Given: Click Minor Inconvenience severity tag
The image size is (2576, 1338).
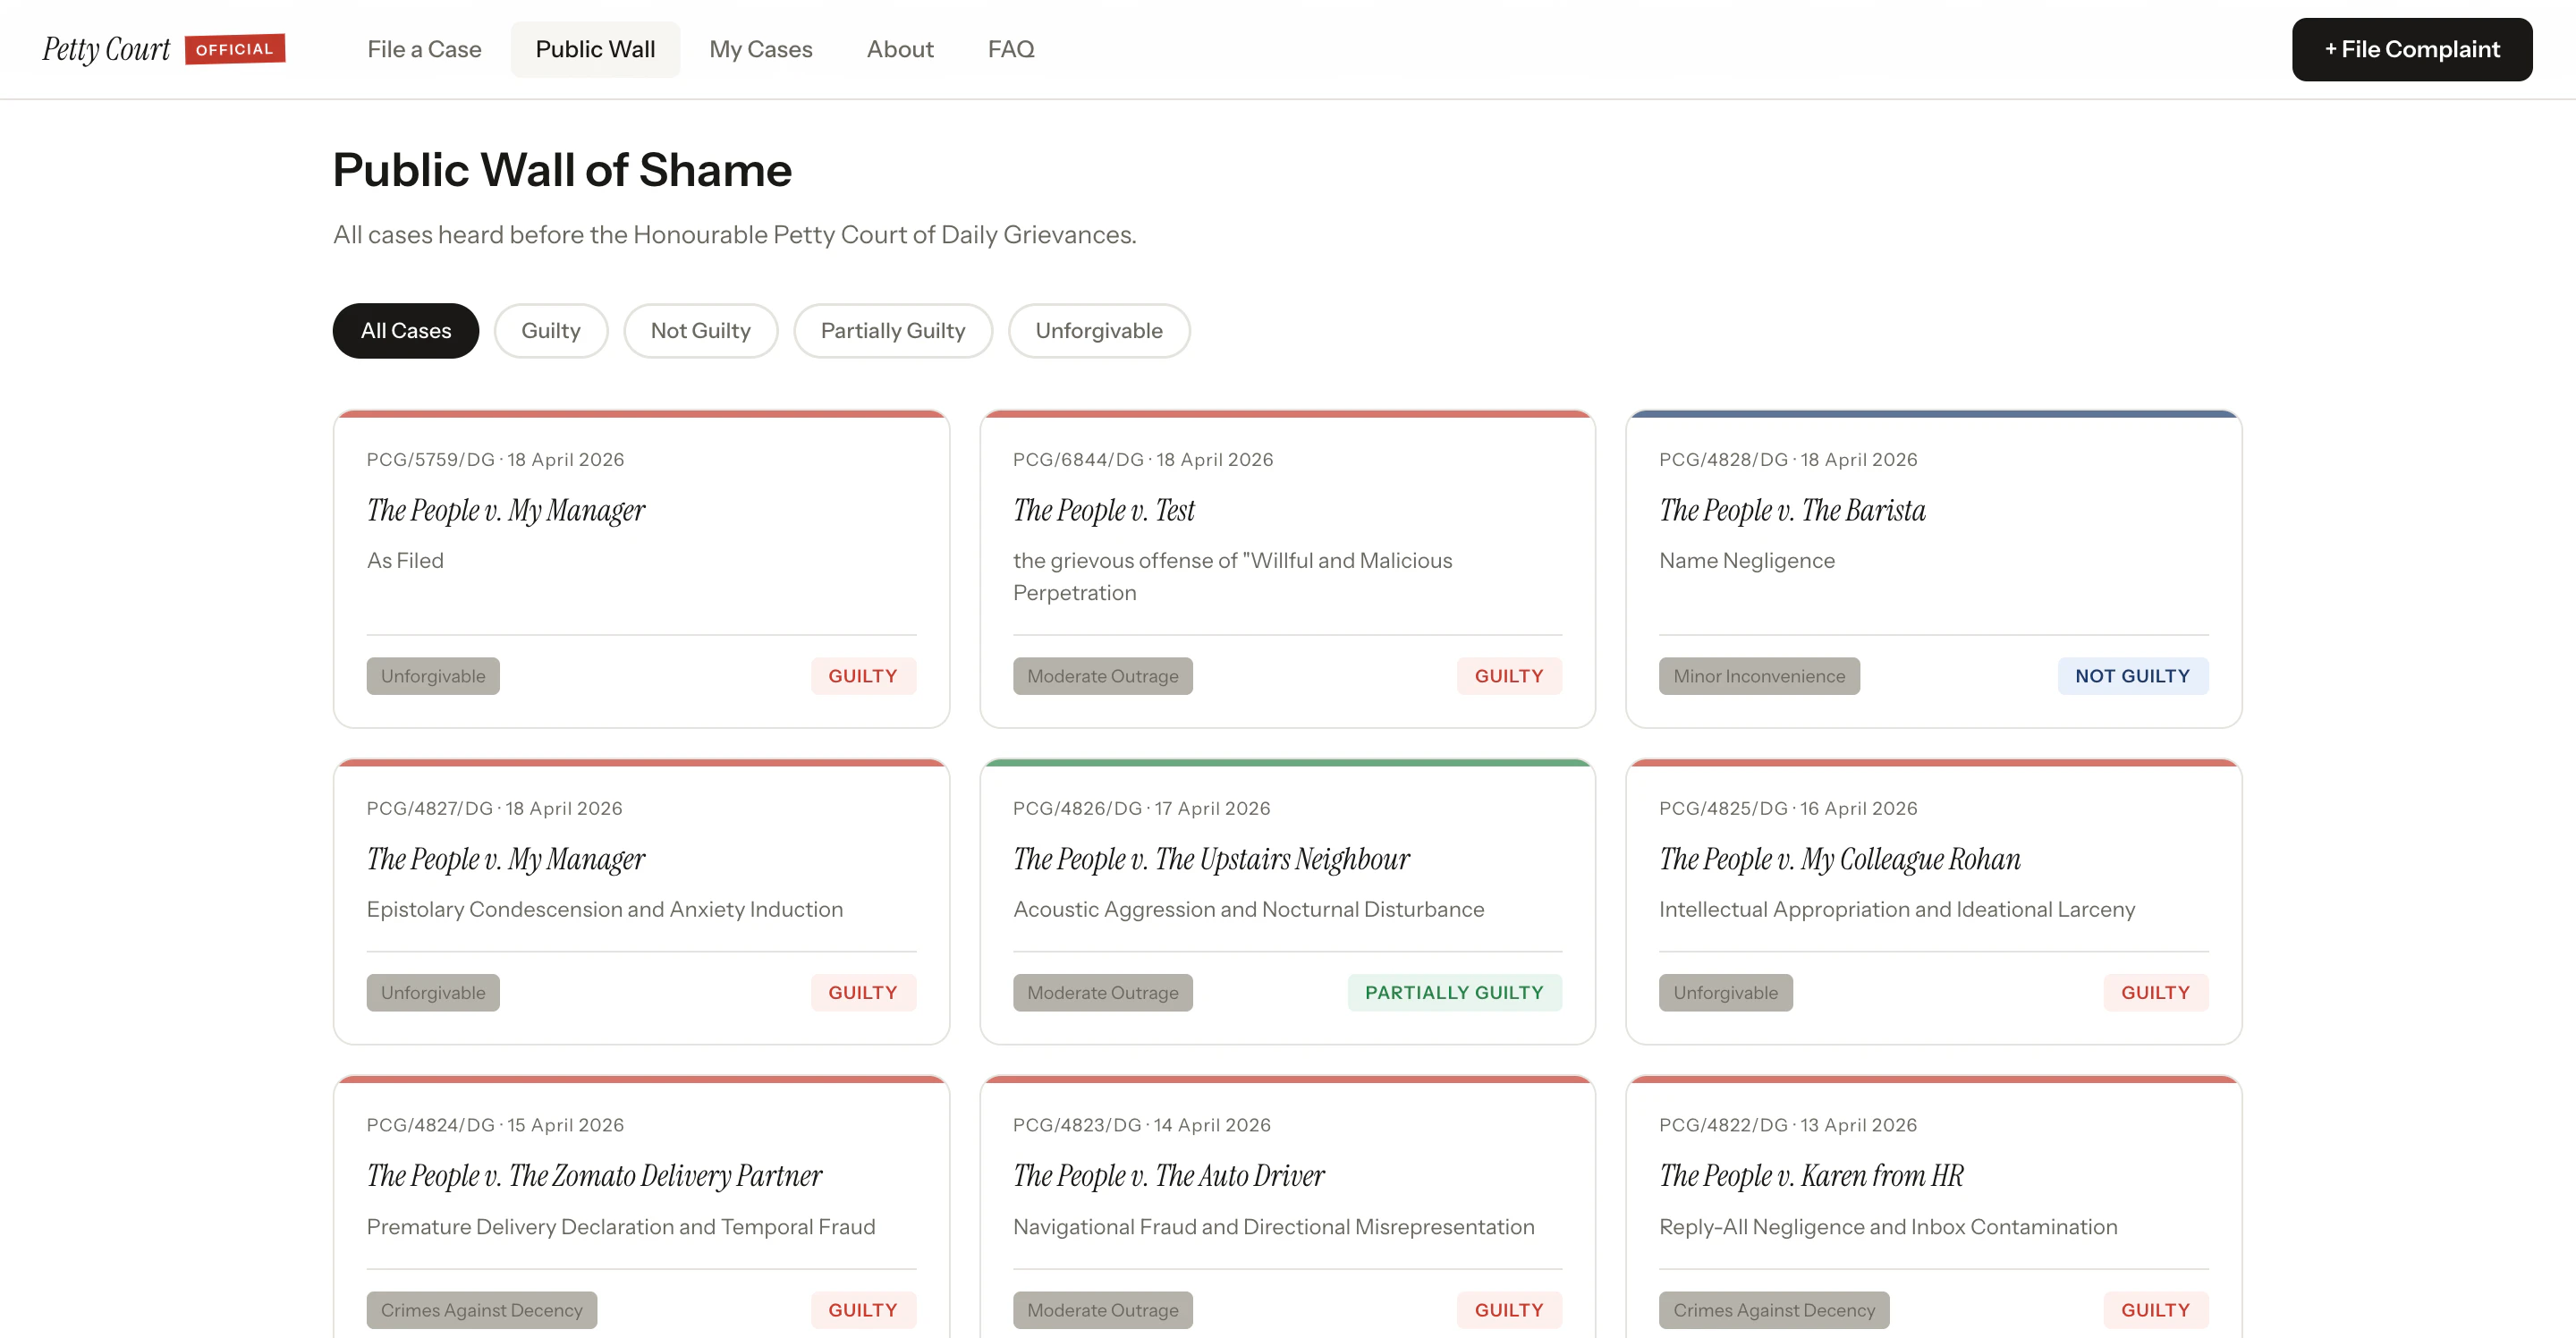Looking at the screenshot, I should (1758, 676).
